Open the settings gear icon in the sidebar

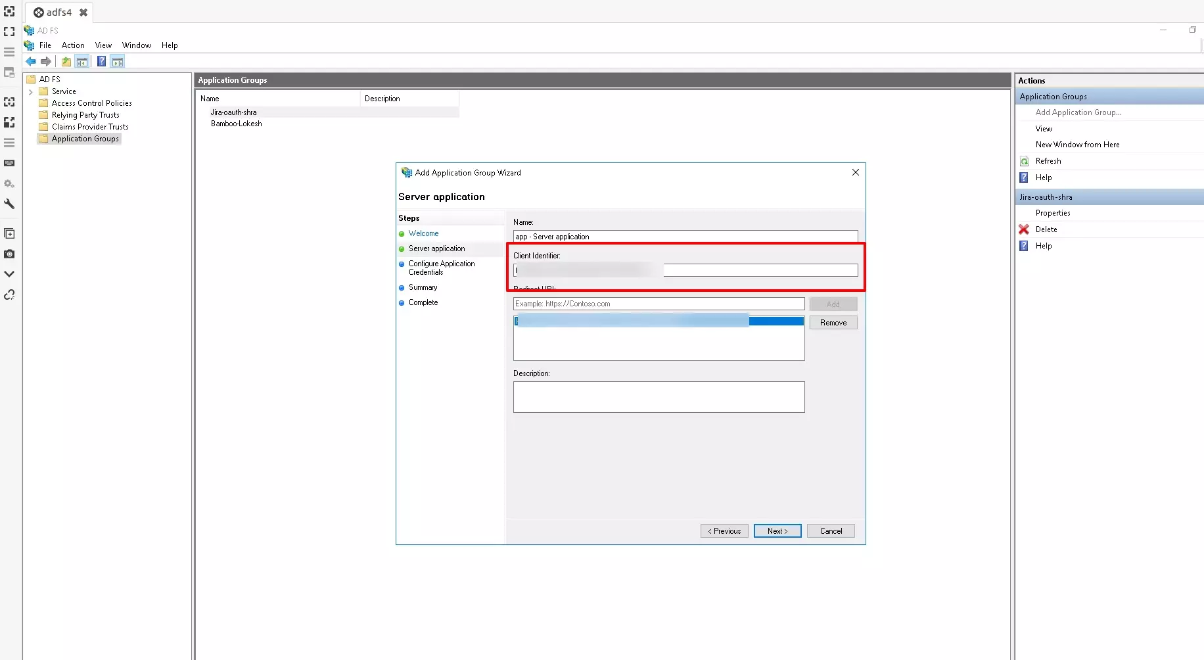[x=9, y=183]
